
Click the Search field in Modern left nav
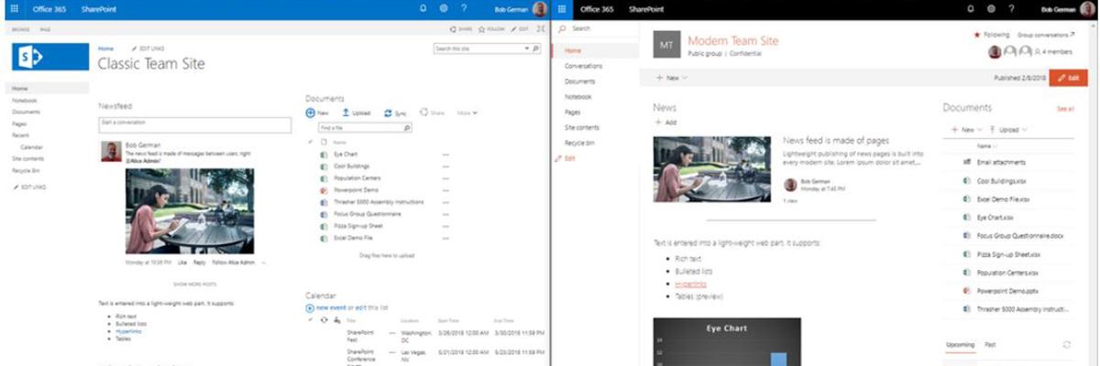596,29
